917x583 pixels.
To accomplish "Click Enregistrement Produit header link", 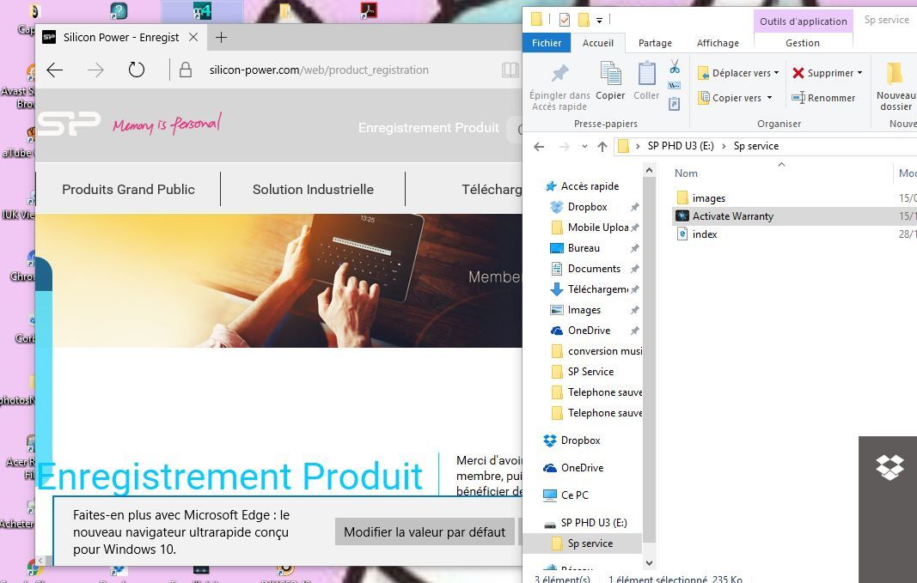I will click(429, 128).
